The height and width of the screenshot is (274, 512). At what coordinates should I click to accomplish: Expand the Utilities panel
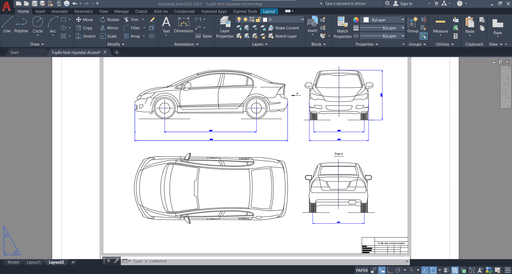point(445,44)
